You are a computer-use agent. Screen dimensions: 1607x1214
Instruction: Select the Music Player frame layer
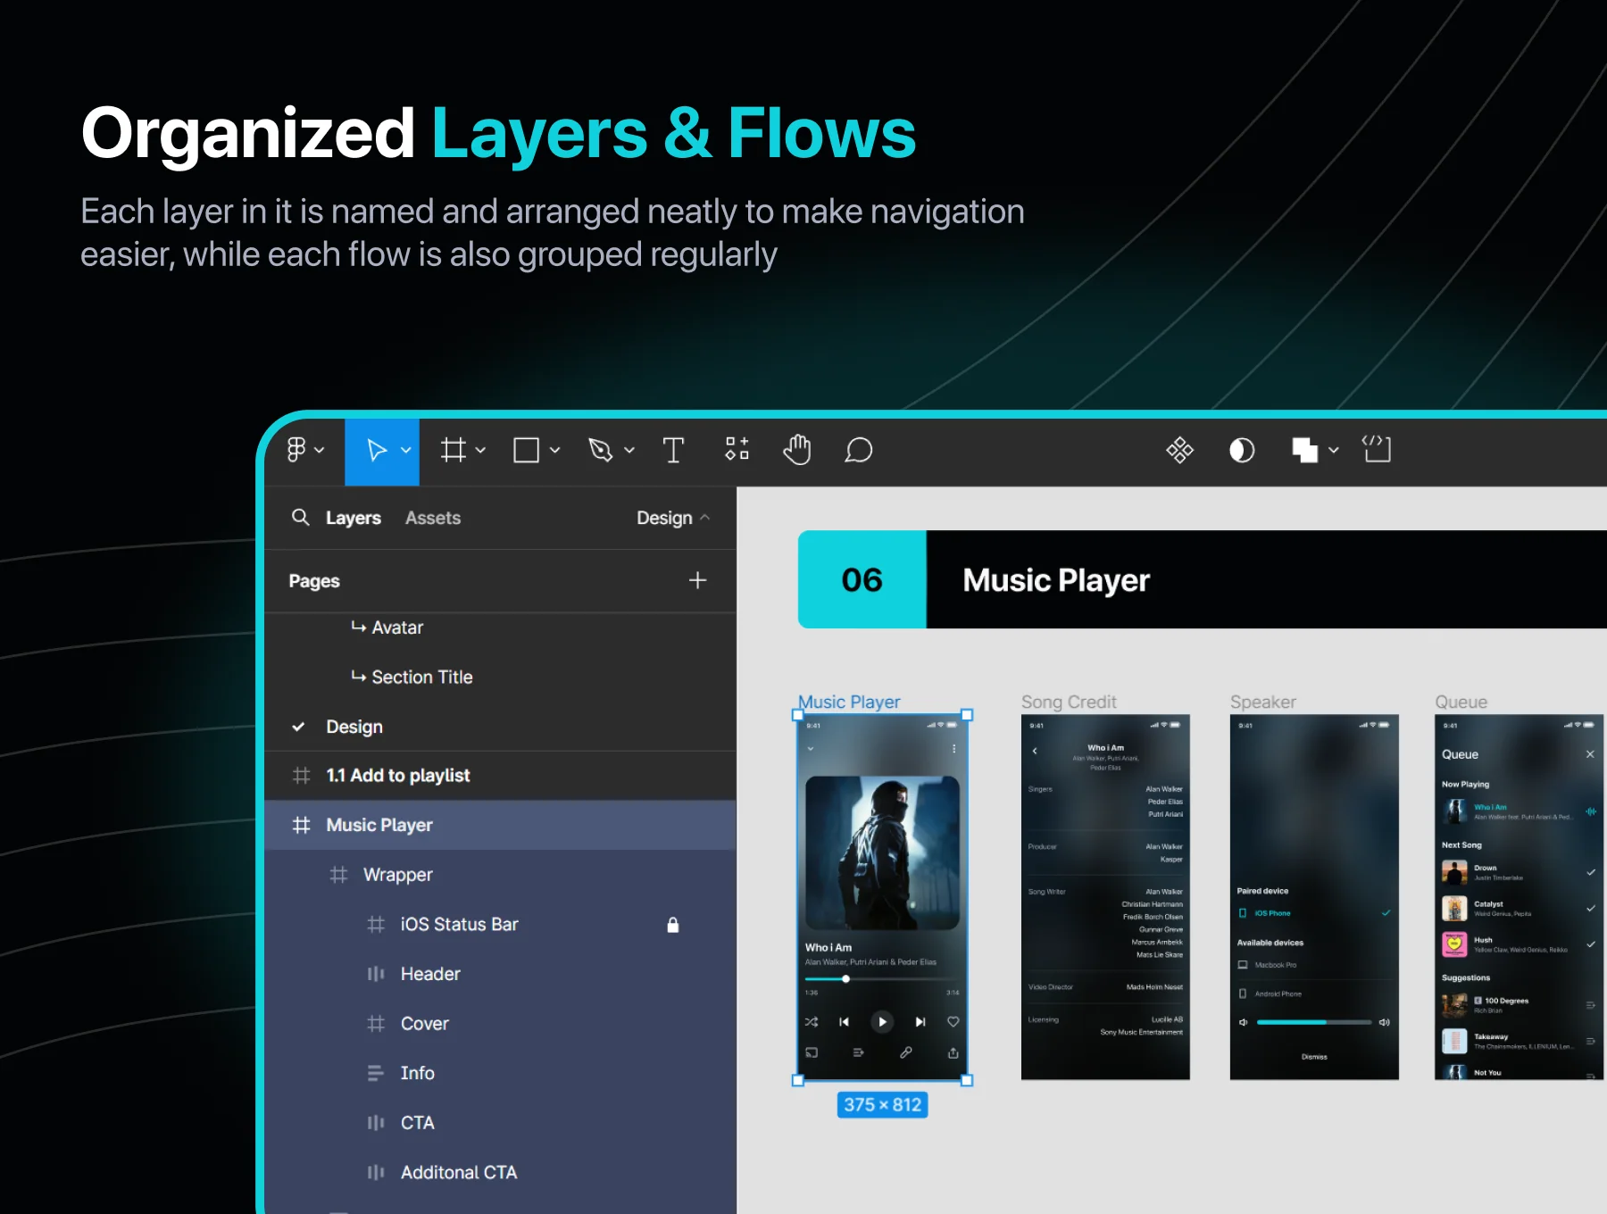click(x=500, y=825)
